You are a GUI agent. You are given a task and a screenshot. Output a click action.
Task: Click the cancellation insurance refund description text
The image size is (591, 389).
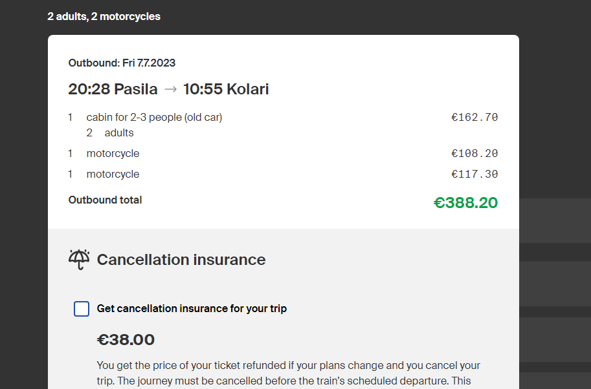tap(288, 373)
